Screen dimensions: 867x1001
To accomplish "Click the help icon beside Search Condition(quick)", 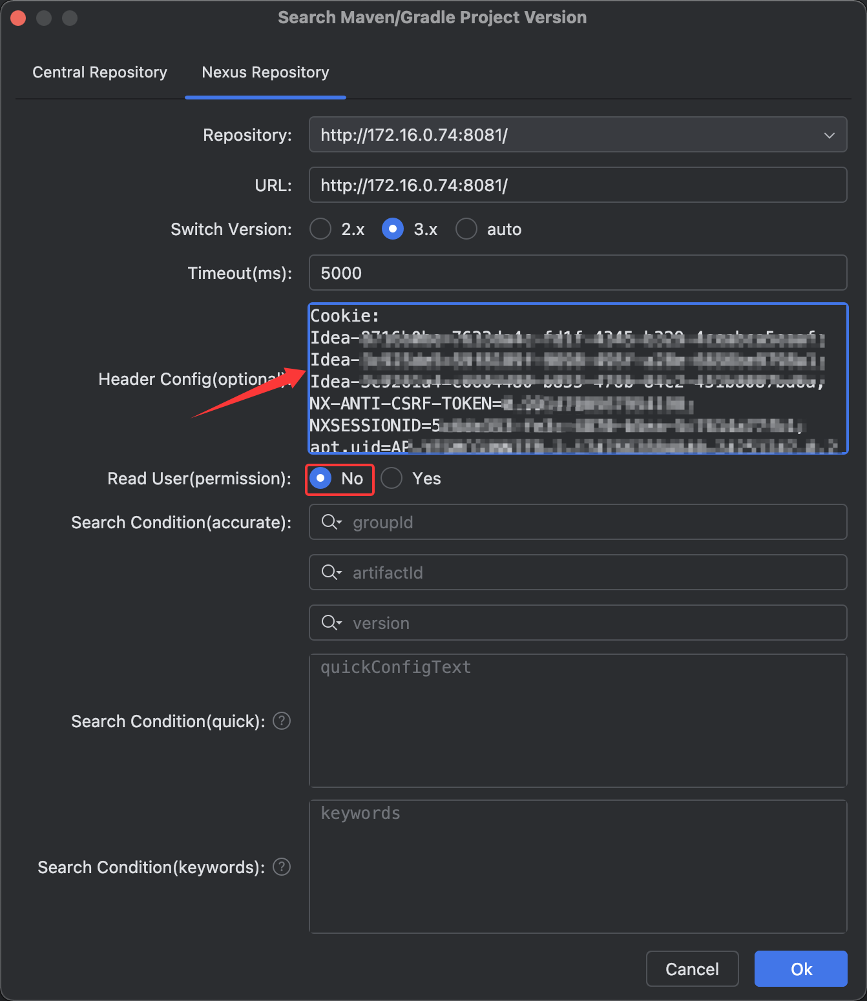I will 282,721.
